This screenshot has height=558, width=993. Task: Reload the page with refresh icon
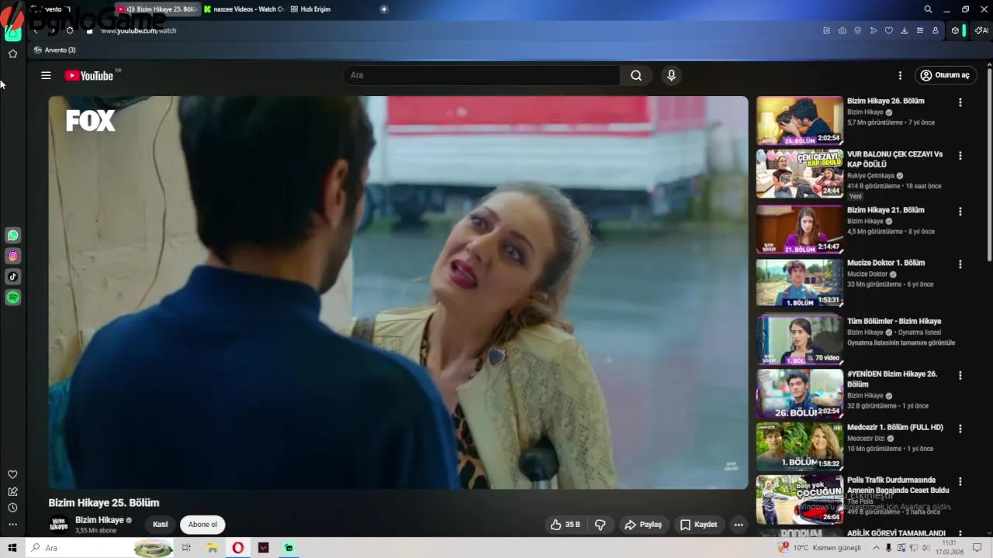(70, 30)
